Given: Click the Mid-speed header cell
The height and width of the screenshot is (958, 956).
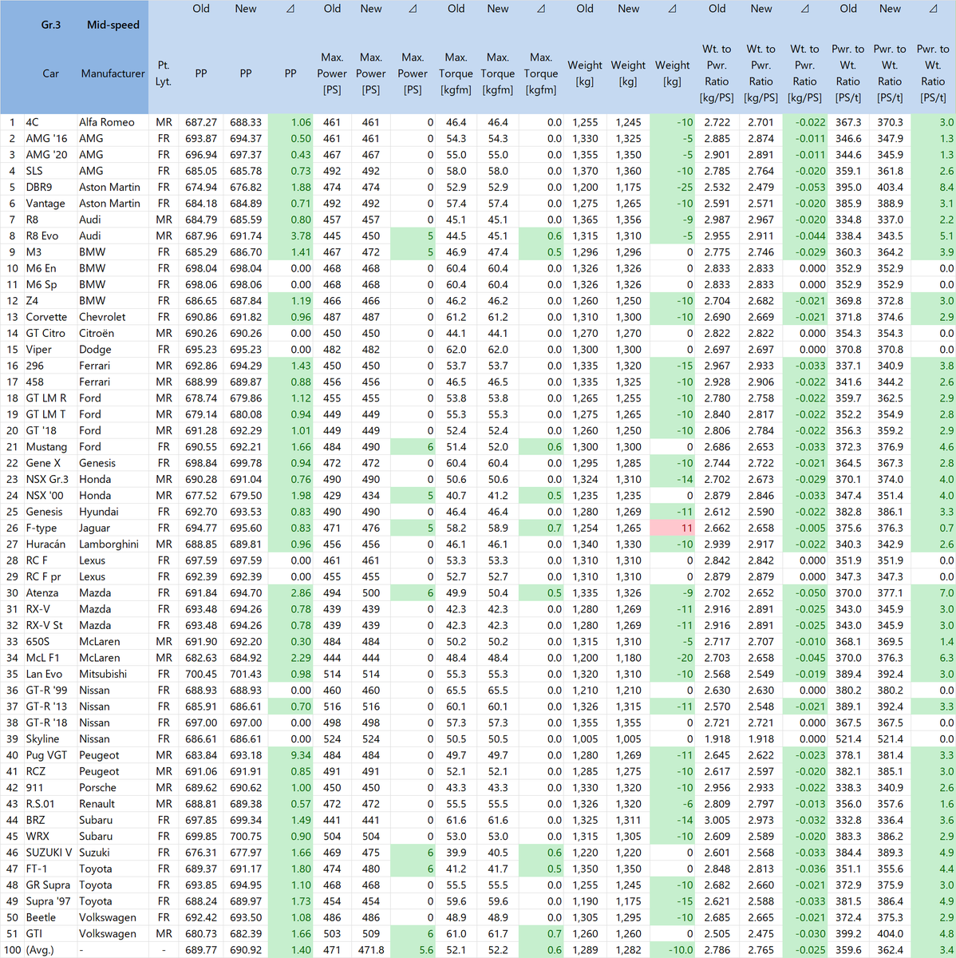Looking at the screenshot, I should (113, 25).
